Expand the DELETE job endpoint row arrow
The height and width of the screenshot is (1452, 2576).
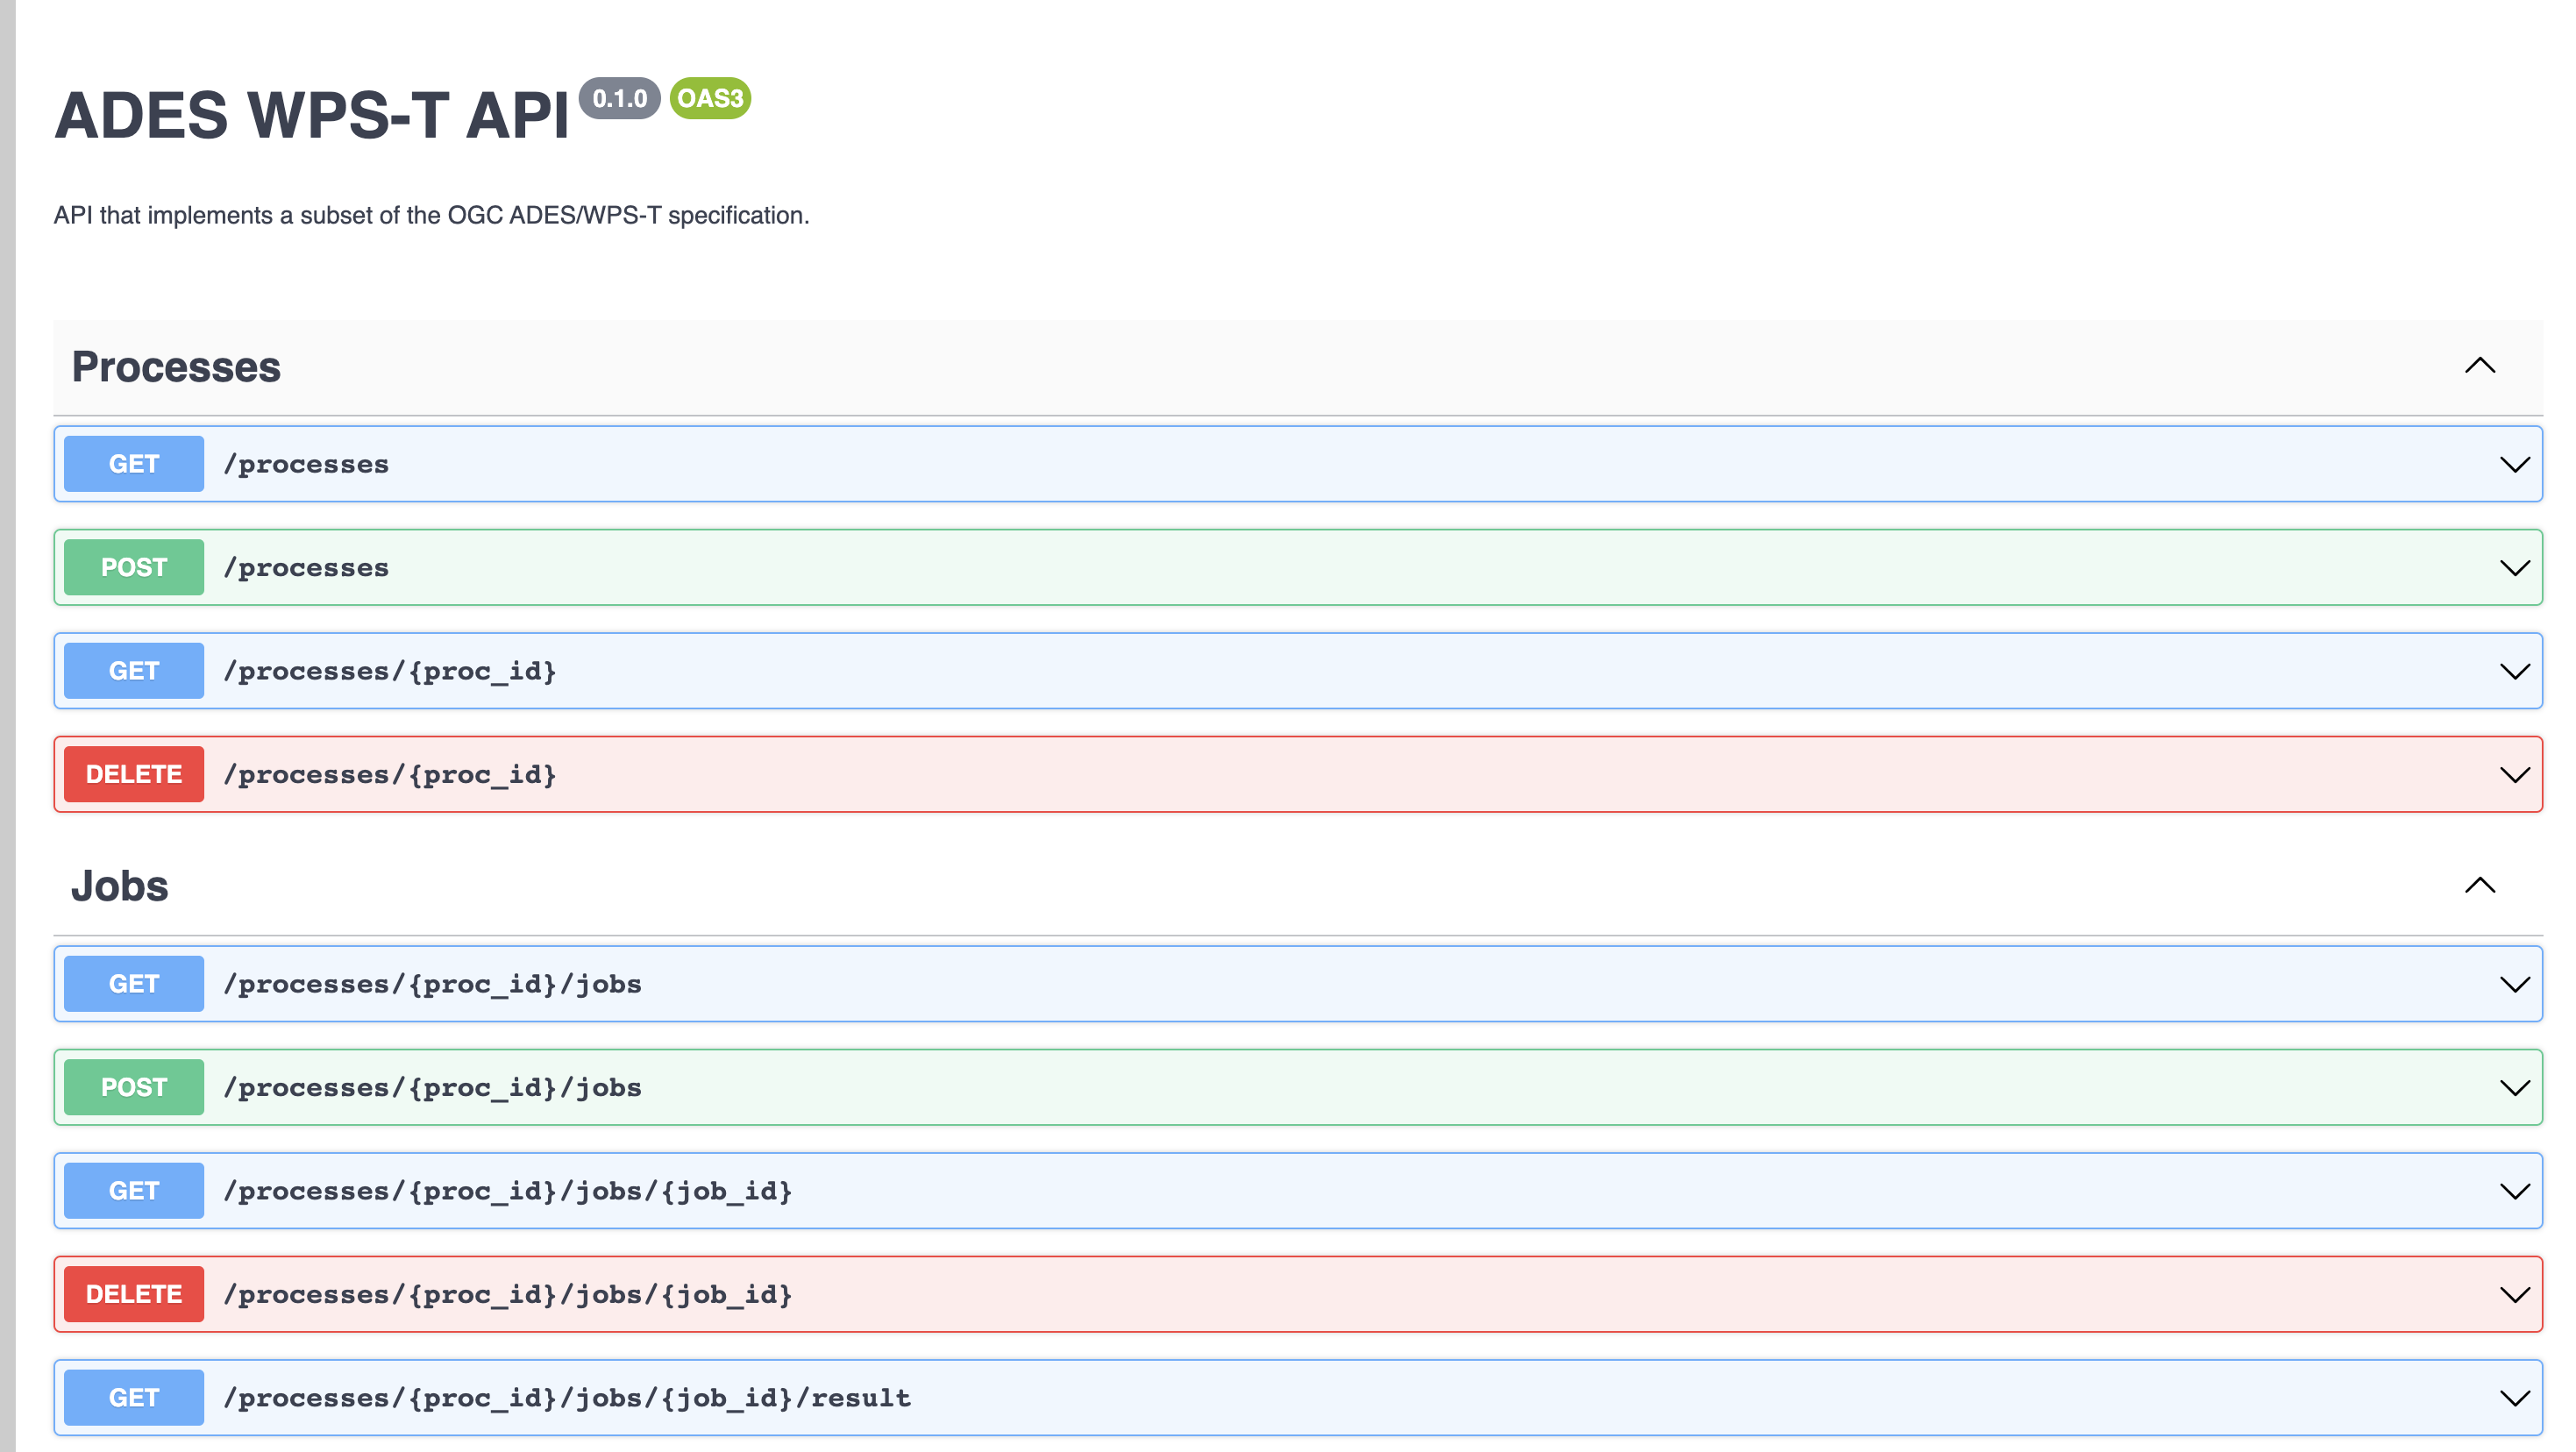click(x=2514, y=1295)
